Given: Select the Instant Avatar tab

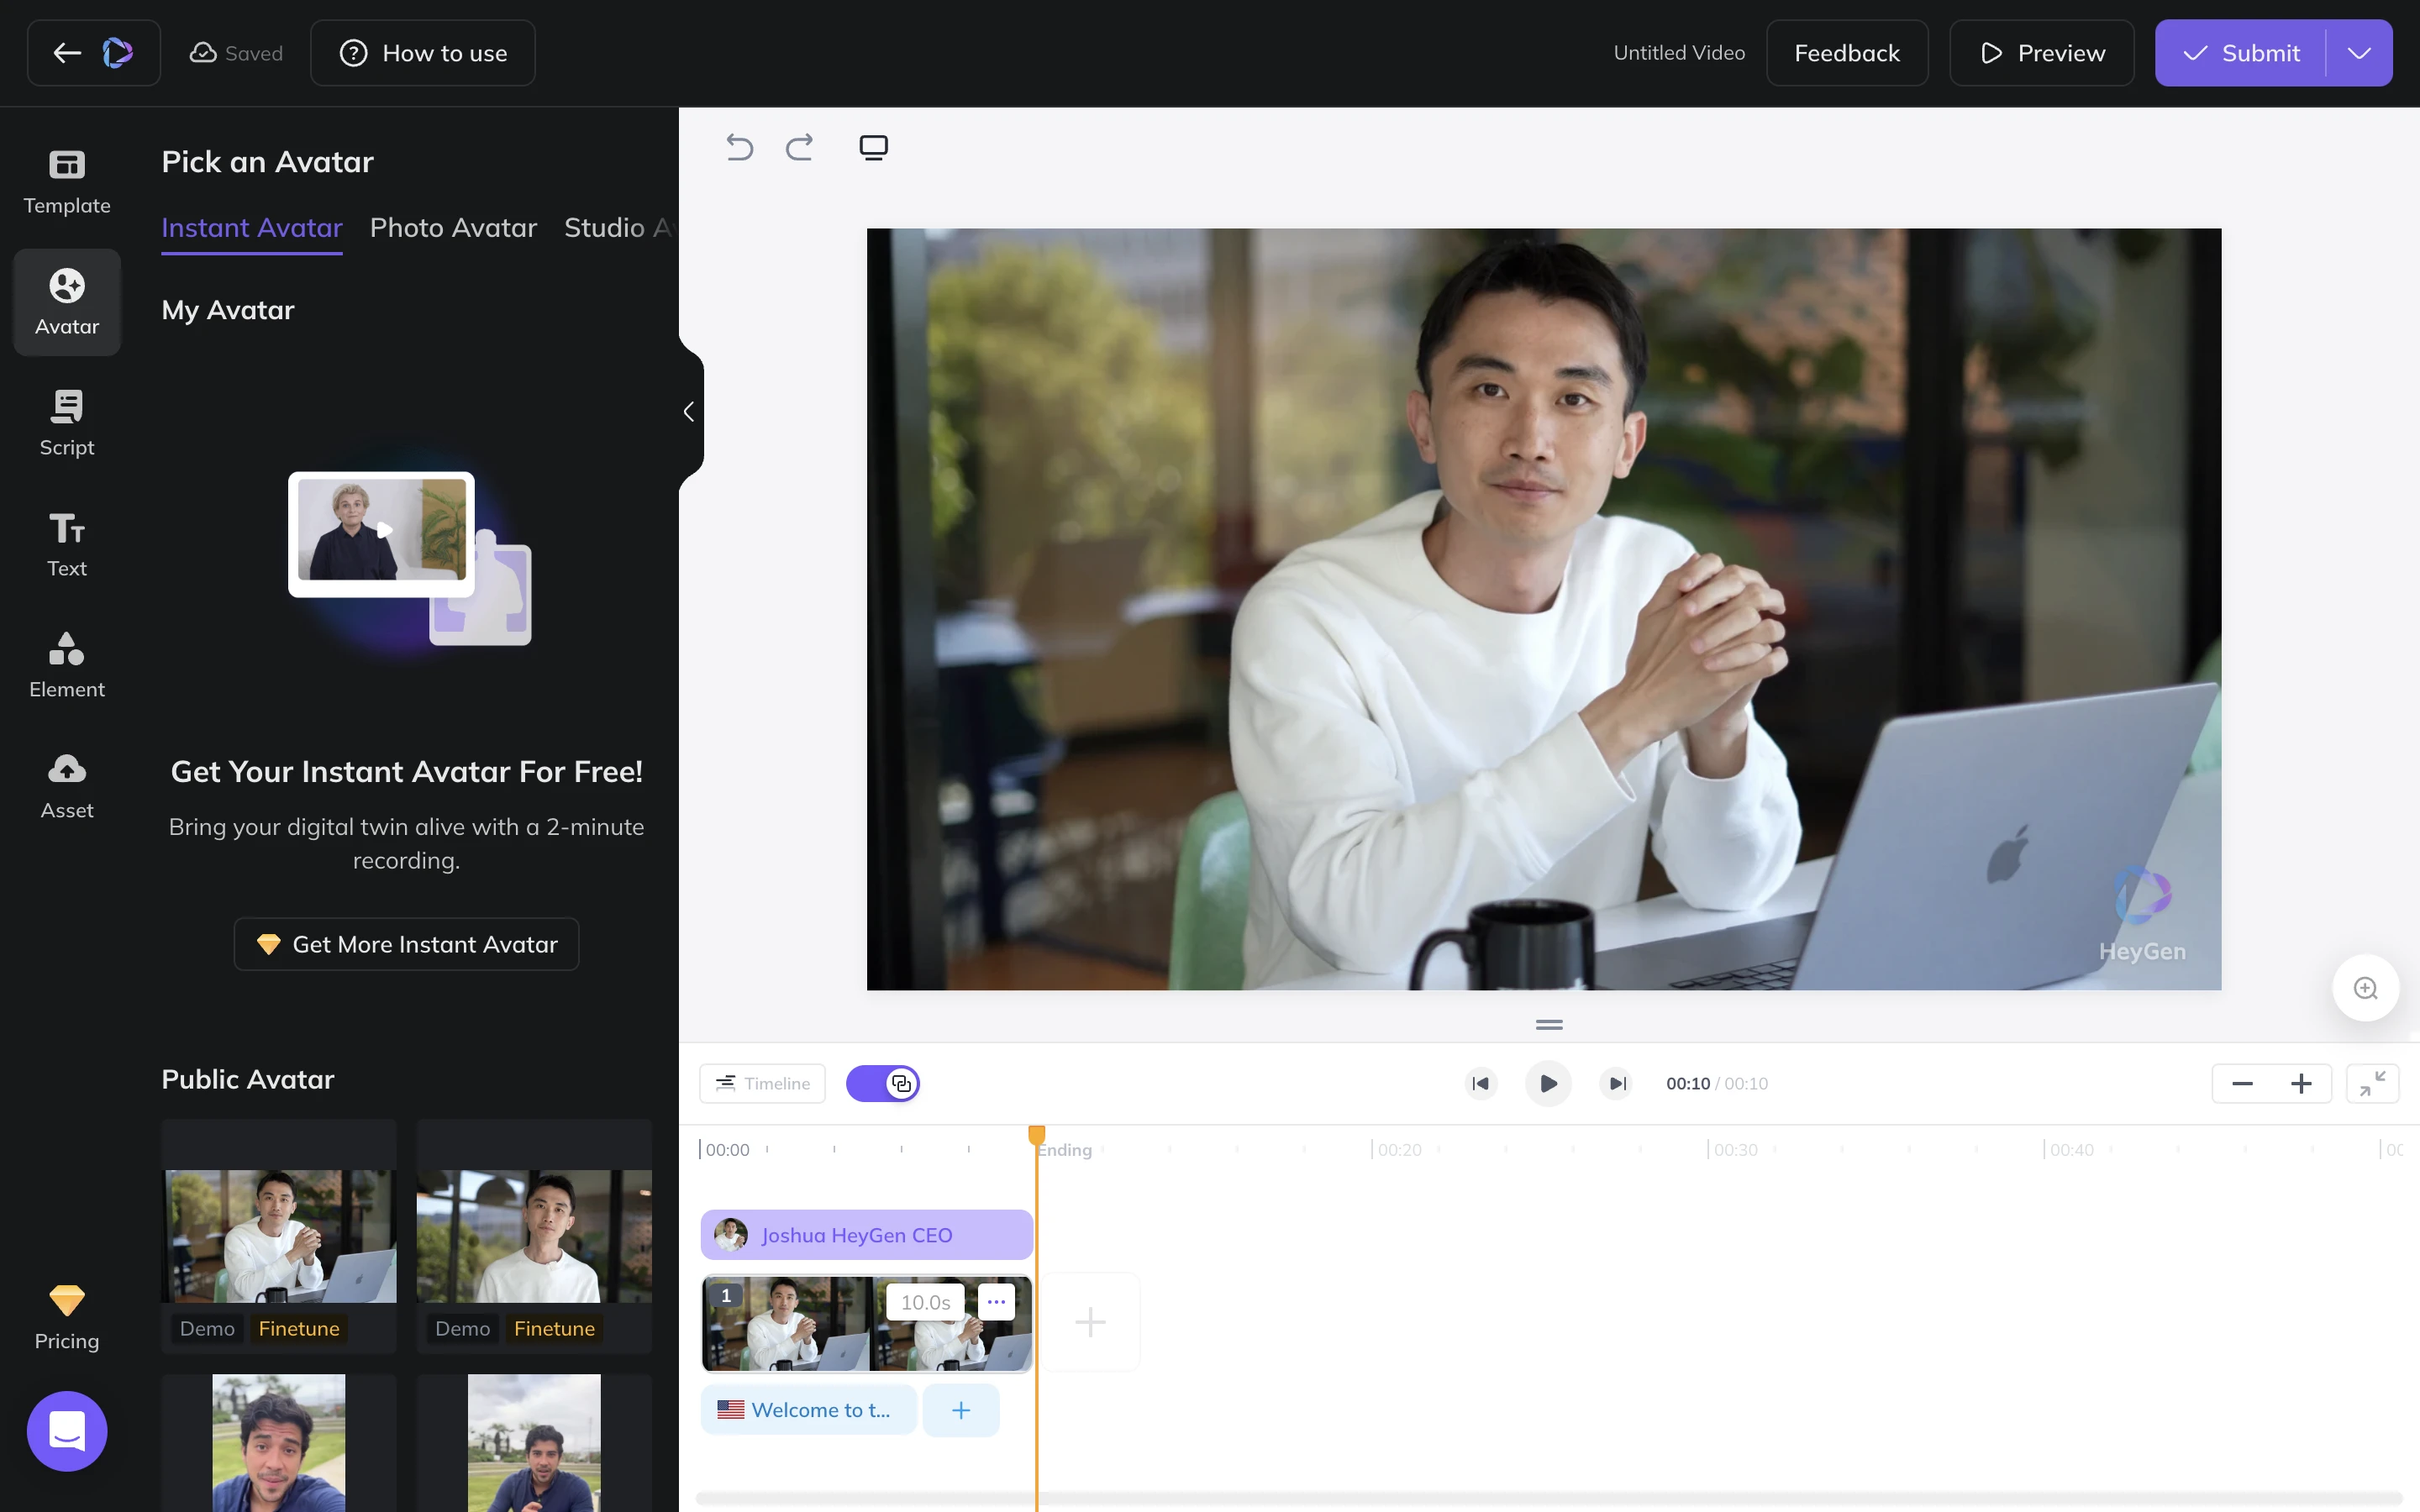Looking at the screenshot, I should point(252,228).
